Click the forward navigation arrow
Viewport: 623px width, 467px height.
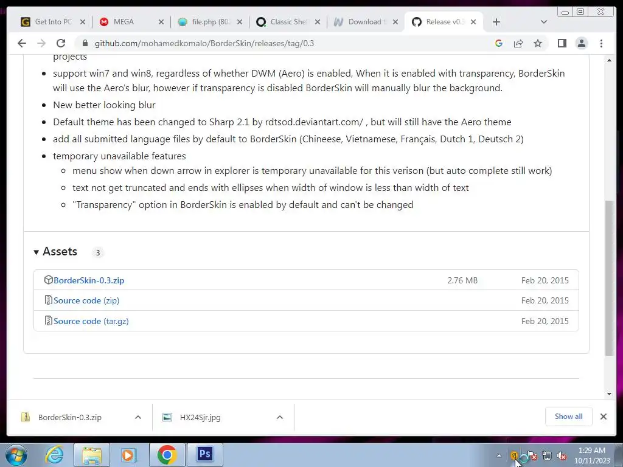coord(41,43)
